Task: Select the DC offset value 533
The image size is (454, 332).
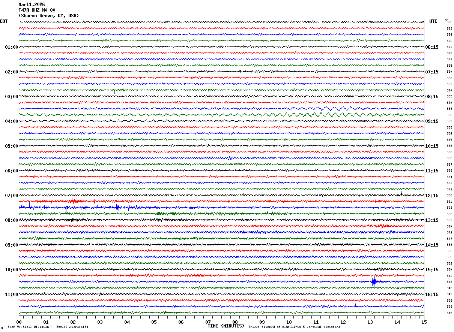Action: point(449,208)
